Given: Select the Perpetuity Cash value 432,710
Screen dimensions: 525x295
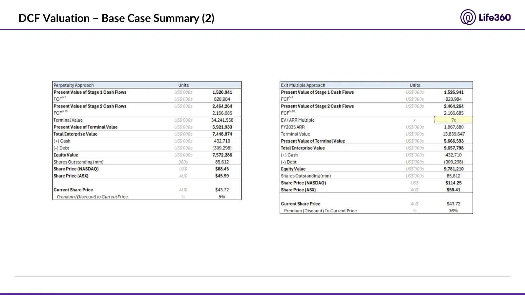Looking at the screenshot, I should pos(222,141).
